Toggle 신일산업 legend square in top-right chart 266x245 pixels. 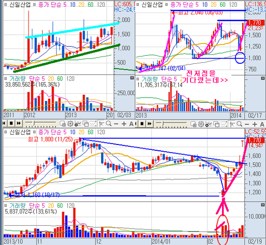tap(138, 4)
